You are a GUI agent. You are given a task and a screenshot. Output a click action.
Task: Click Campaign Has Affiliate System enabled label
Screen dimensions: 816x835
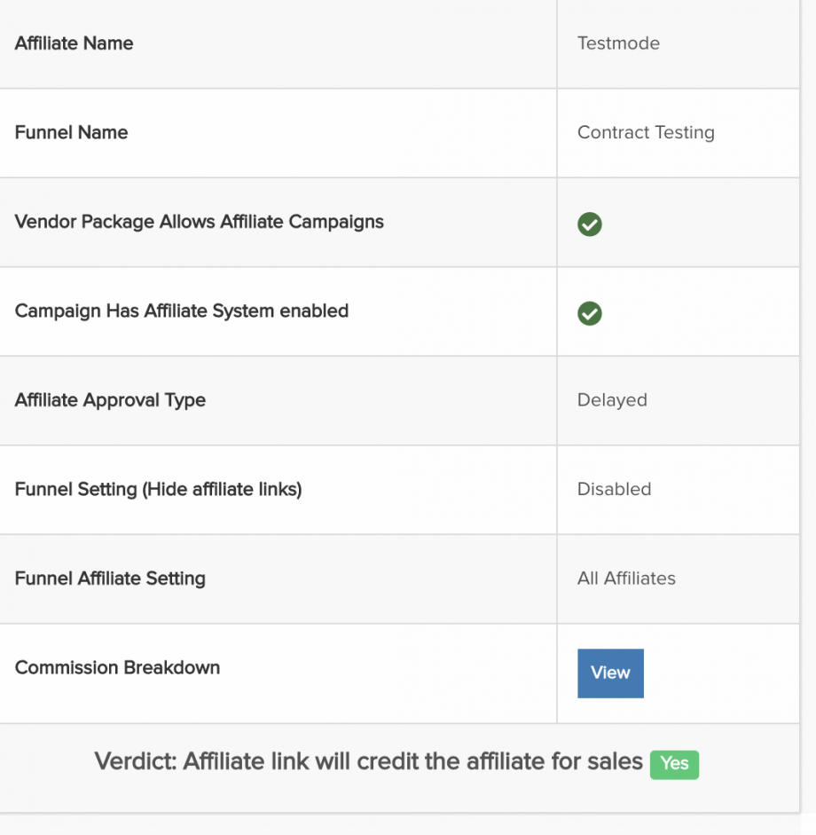coord(181,311)
